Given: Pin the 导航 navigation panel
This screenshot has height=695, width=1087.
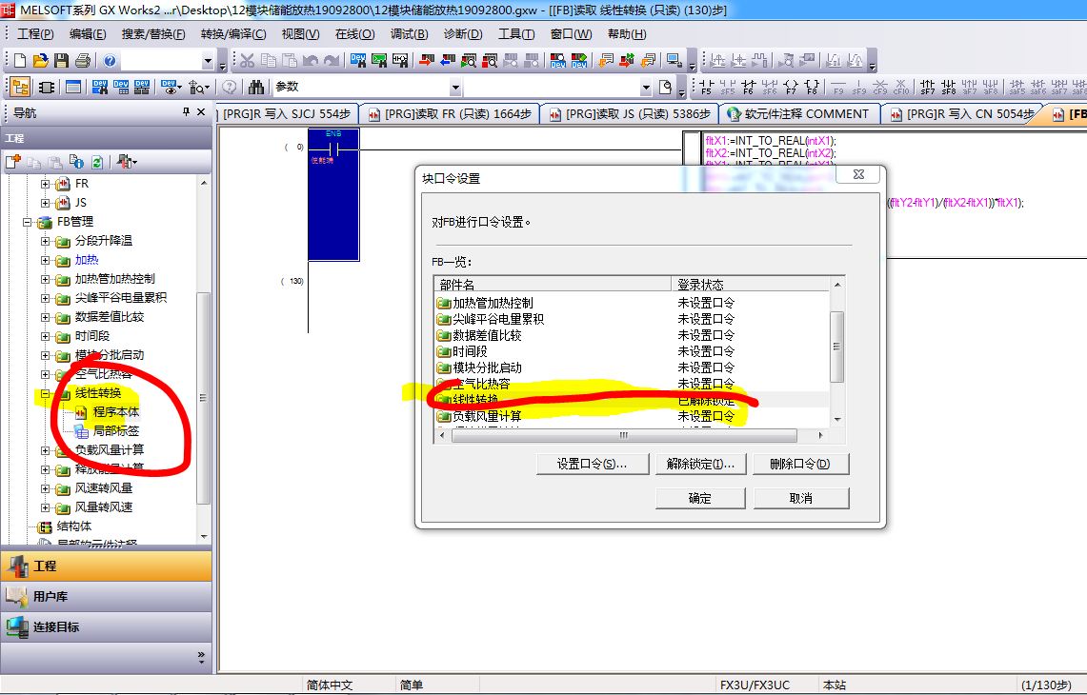Looking at the screenshot, I should click(186, 112).
